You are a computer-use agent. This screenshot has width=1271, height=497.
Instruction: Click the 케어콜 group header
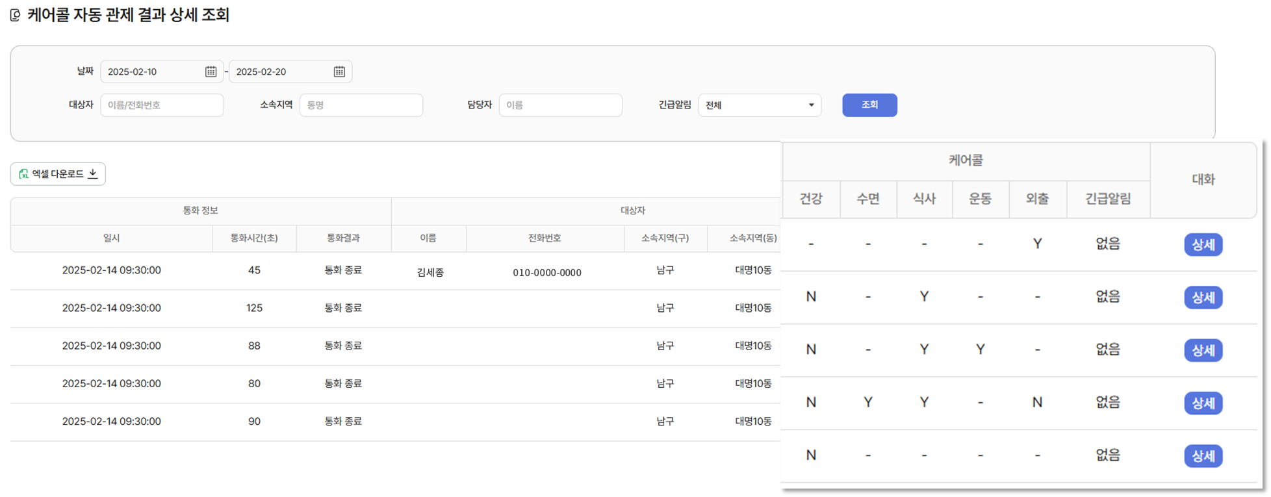coord(966,160)
